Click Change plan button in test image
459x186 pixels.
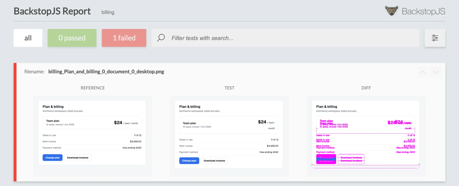click(x=189, y=161)
